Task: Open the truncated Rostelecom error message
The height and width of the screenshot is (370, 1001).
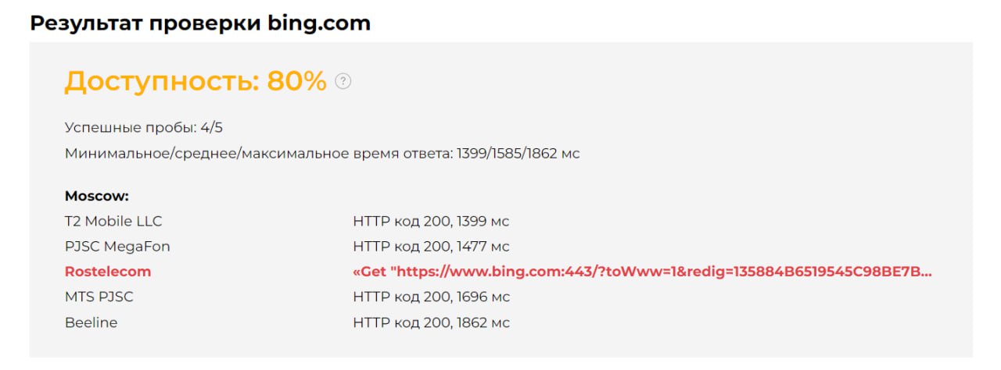Action: (642, 272)
